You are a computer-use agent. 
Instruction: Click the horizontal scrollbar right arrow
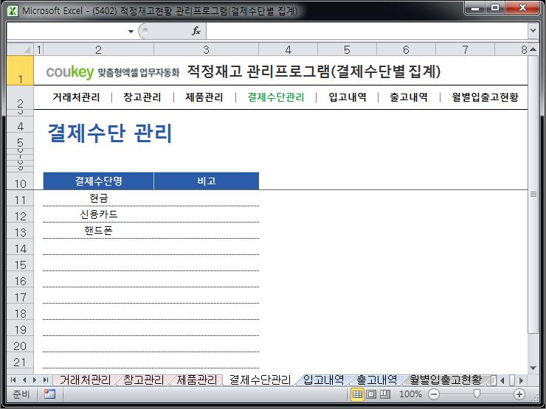(521, 380)
